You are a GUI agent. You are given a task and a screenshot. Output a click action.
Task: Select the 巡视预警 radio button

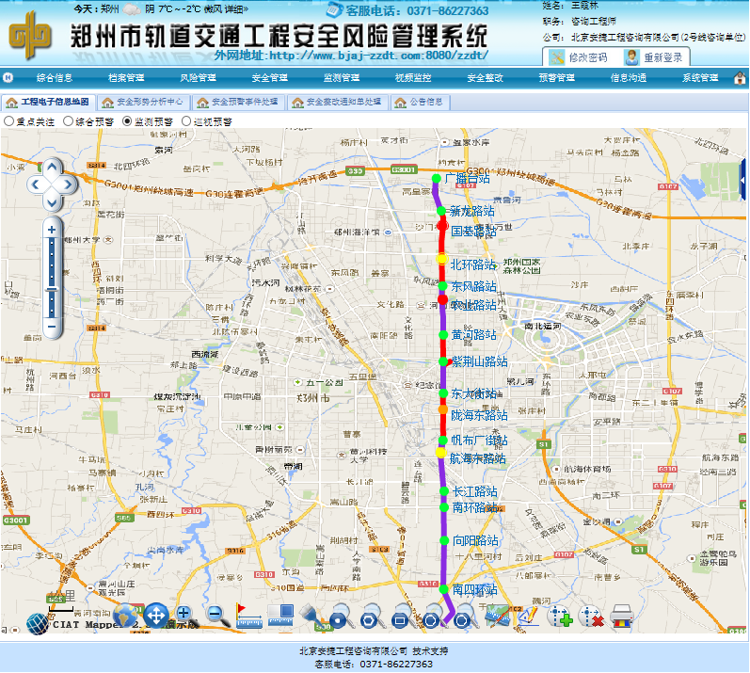click(x=185, y=121)
